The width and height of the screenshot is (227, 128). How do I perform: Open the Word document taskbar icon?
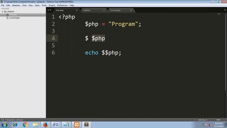click(x=56, y=125)
